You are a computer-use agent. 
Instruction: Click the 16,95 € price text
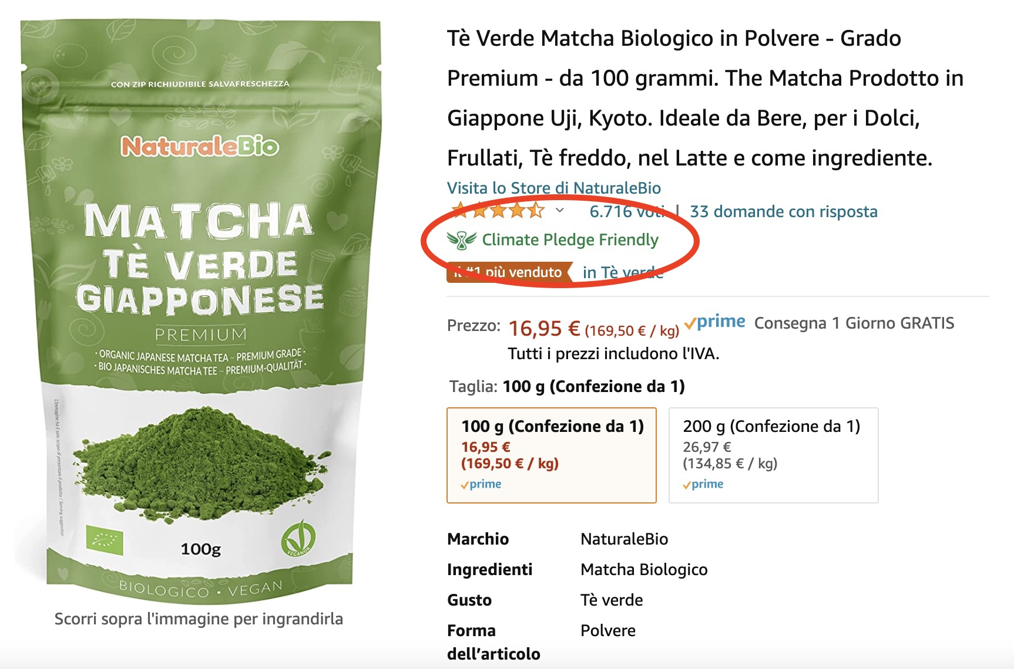coord(544,329)
